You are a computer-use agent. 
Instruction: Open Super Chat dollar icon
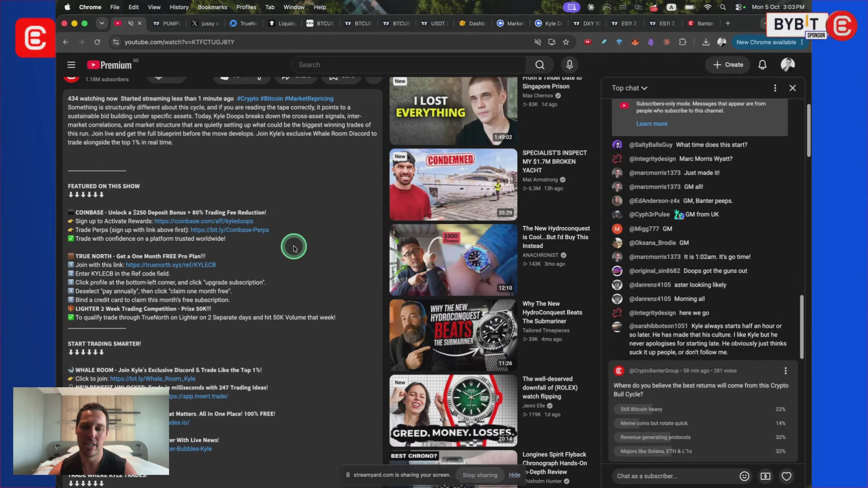tap(765, 476)
